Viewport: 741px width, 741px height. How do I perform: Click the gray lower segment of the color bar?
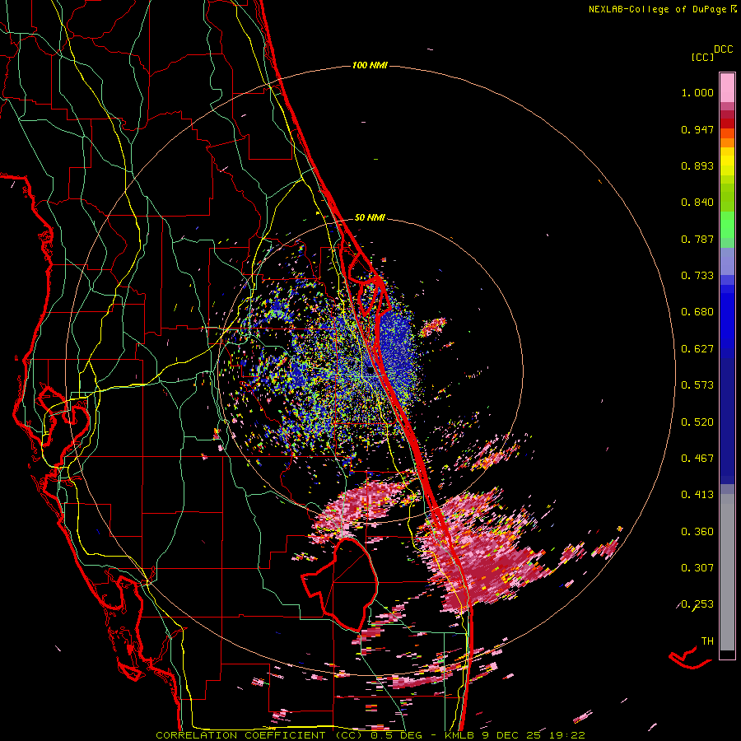pyautogui.click(x=727, y=572)
